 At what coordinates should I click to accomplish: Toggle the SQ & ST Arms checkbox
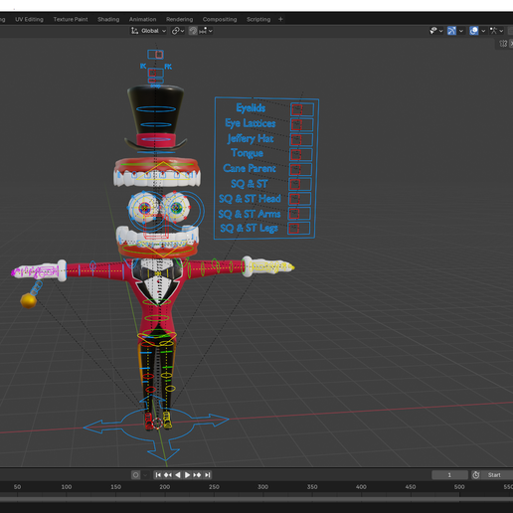click(299, 214)
